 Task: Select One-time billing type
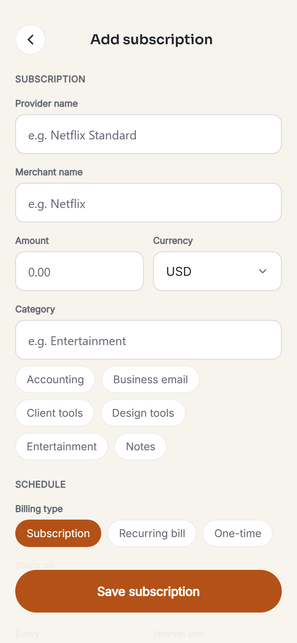238,533
